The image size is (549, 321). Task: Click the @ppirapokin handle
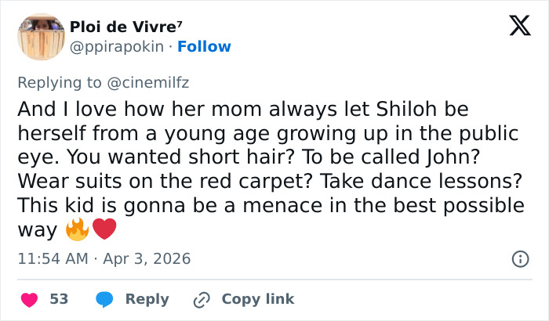point(118,47)
